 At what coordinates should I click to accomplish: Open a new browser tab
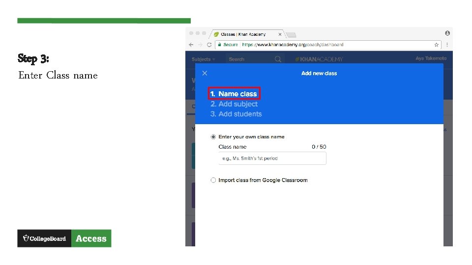click(291, 35)
